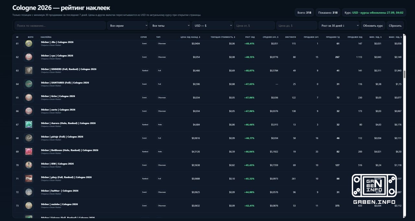Viewport: 415px width, 221px height.
Task: Click the +46,46% growth value
Action: [249, 125]
